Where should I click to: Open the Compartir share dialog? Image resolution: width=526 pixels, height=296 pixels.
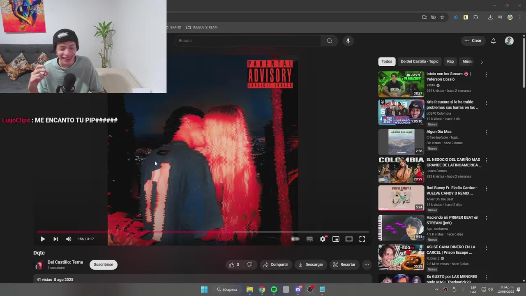pyautogui.click(x=276, y=265)
